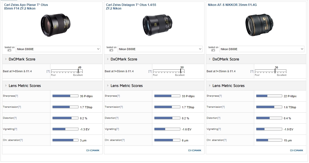Collapse Lens Metric Scores for the Otus 1.4/55

(x=126, y=86)
